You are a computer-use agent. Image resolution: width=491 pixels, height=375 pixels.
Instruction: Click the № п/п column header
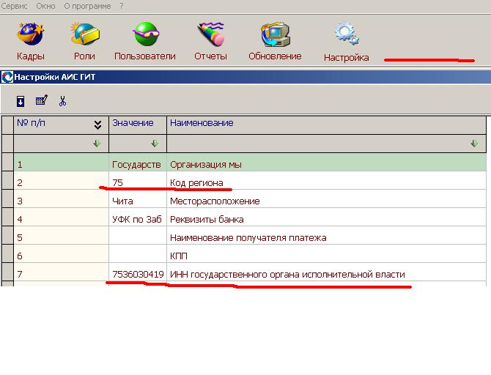coord(61,125)
